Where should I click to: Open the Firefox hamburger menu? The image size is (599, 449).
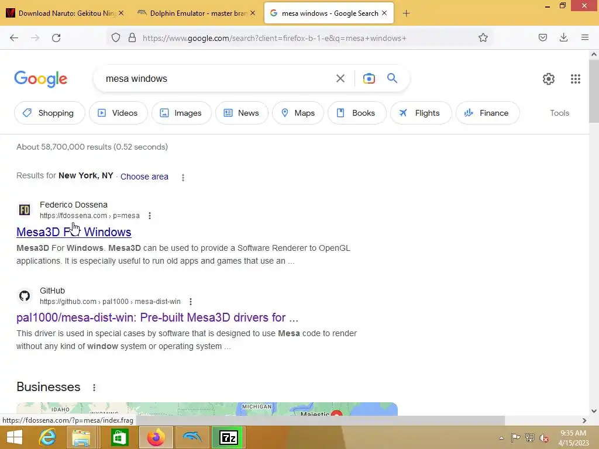coord(584,37)
